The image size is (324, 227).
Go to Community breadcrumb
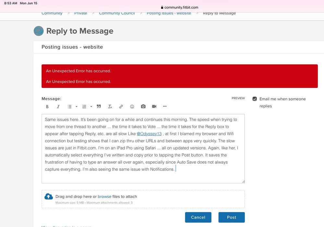click(52, 13)
